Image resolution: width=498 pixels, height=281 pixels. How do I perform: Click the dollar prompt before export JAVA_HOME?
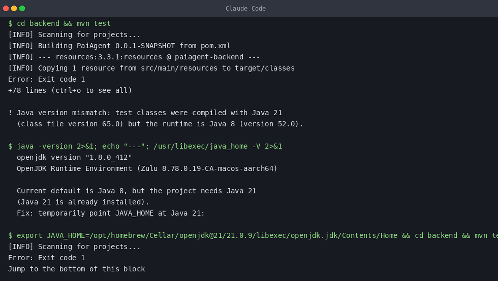tap(10, 235)
